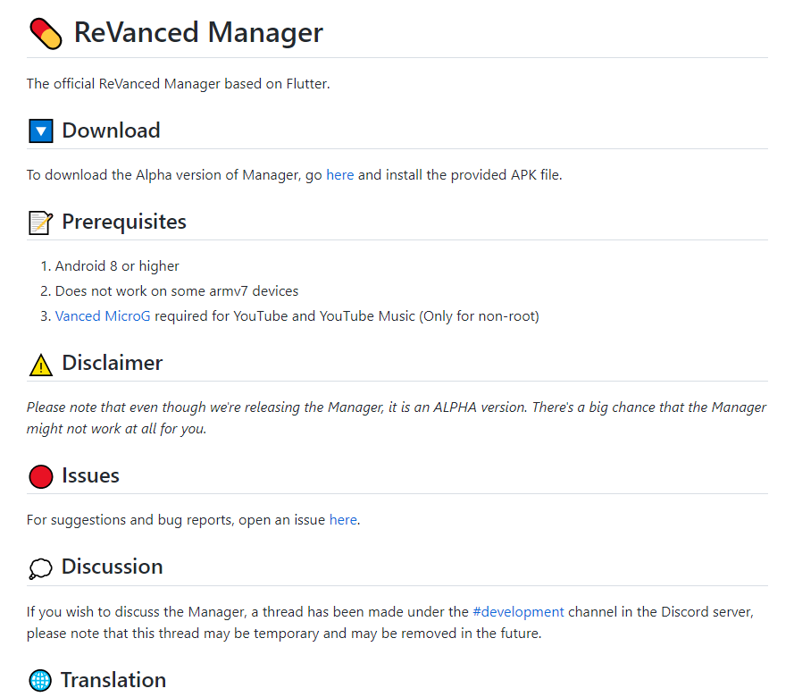Click the globe icon beside Translation

[41, 681]
